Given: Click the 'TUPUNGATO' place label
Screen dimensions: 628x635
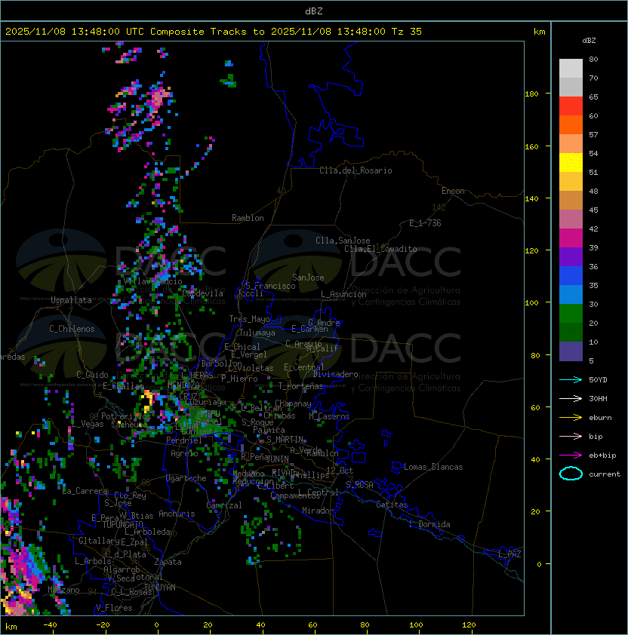Looking at the screenshot, I should coord(123,524).
